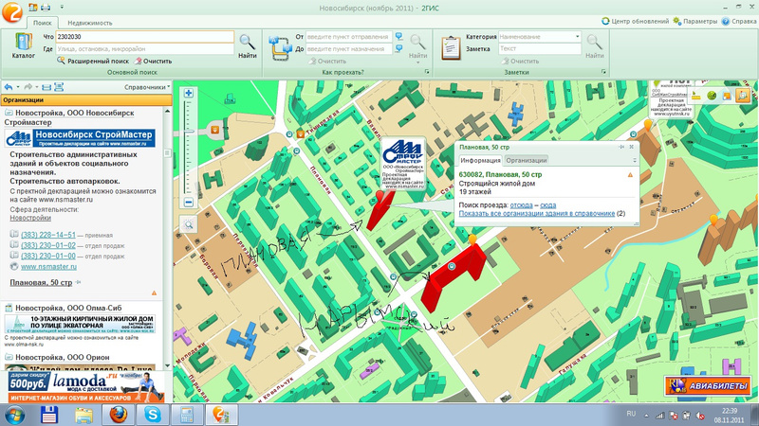The height and width of the screenshot is (426, 759).
Task: Click the zoom in plus button on map
Action: [189, 93]
